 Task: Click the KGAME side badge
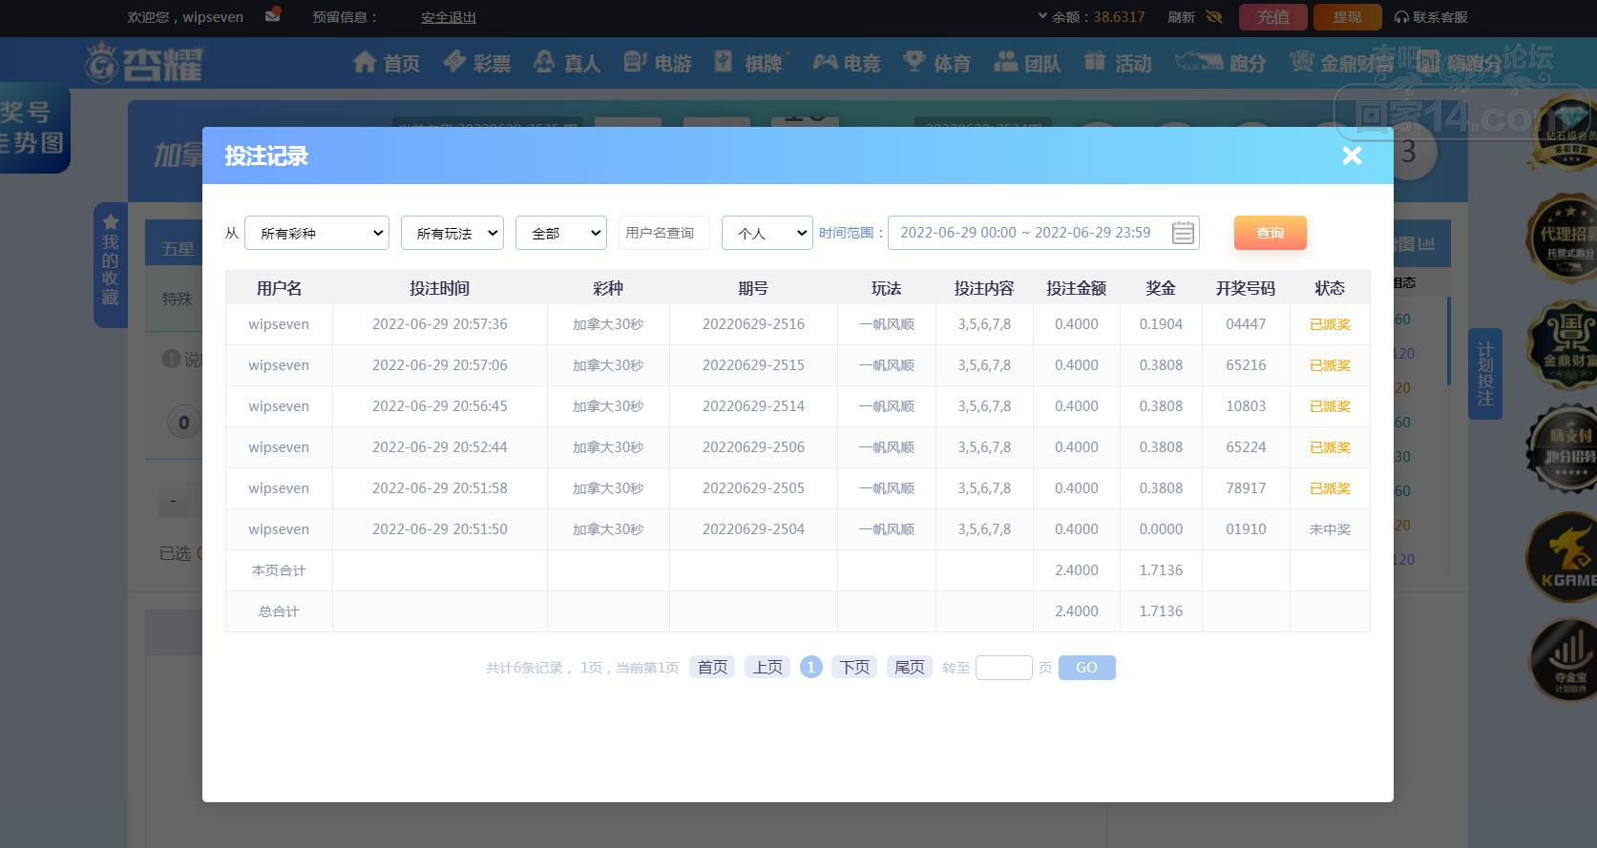pos(1562,556)
